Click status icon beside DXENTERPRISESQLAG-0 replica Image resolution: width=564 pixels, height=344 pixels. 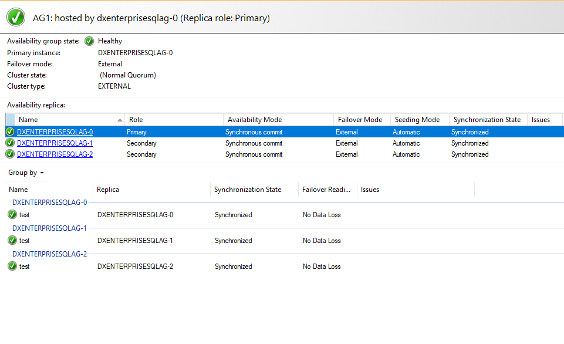pos(10,131)
